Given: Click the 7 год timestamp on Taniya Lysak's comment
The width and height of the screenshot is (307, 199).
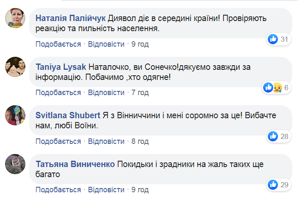Looking at the screenshot, I should (x=140, y=93).
